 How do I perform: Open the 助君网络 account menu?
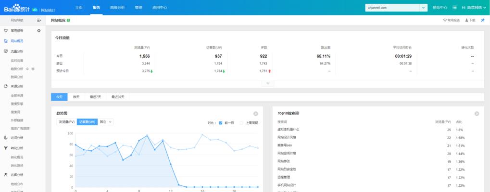pos(473,8)
